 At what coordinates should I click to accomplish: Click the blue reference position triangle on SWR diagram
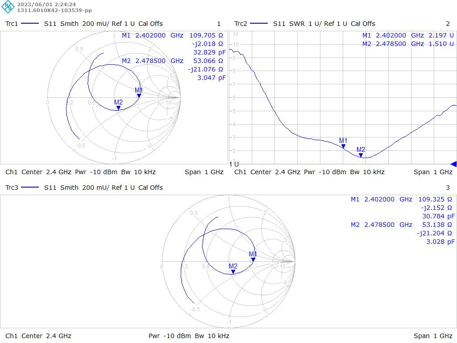point(453,164)
